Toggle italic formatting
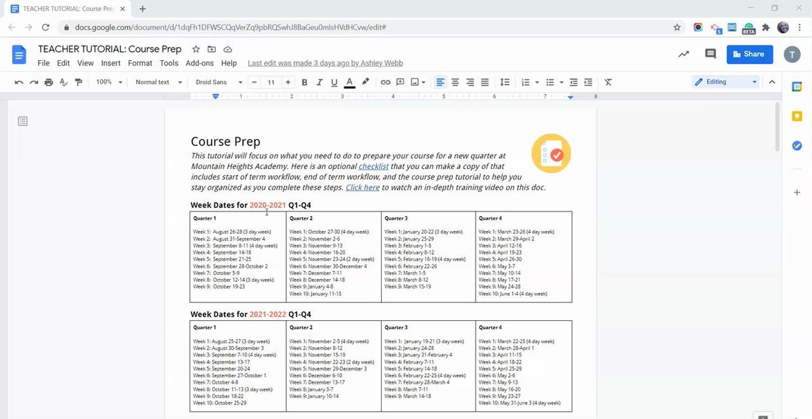 [319, 82]
